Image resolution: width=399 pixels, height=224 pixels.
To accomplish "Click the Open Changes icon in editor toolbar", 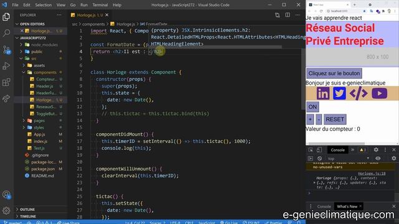I will 277,15.
